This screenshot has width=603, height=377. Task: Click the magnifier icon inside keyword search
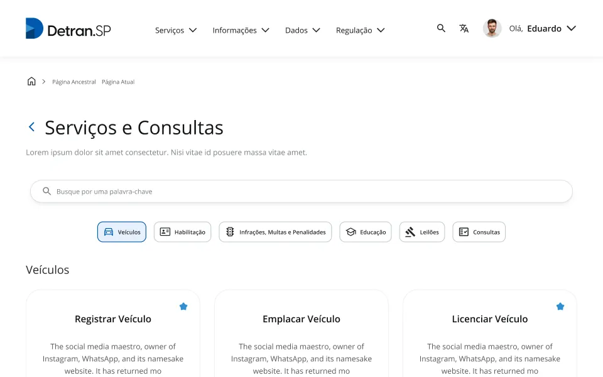[47, 191]
